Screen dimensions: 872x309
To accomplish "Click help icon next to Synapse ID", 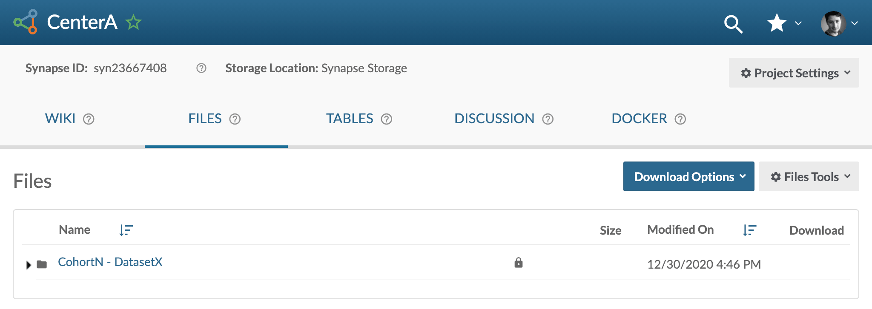I will pos(201,68).
